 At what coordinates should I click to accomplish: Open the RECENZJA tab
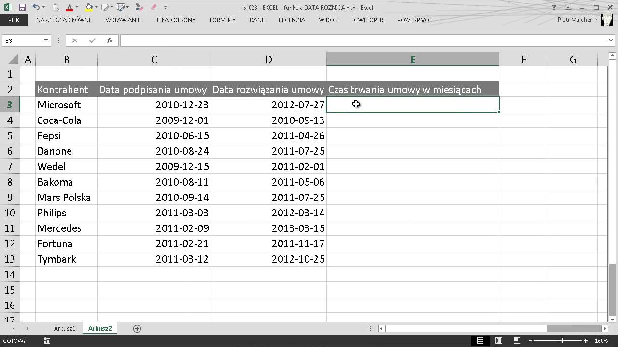[292, 20]
